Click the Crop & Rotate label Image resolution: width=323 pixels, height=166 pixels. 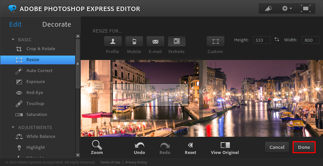tap(41, 49)
